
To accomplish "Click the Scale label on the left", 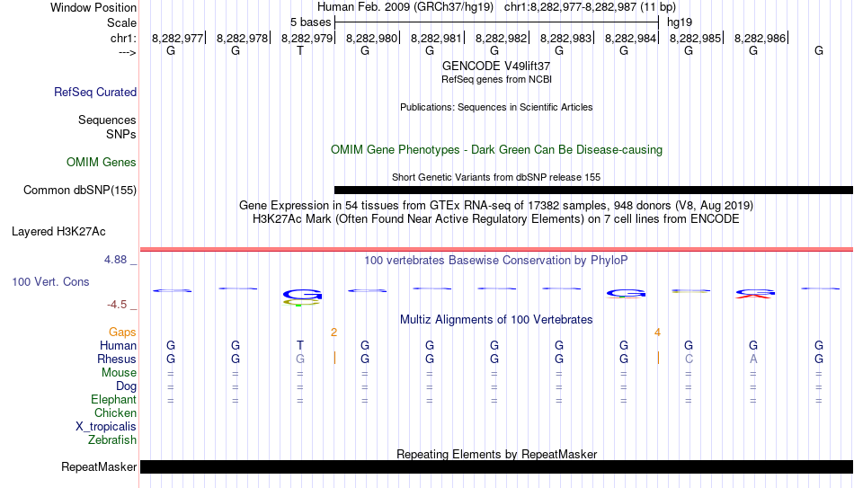I will tap(121, 22).
